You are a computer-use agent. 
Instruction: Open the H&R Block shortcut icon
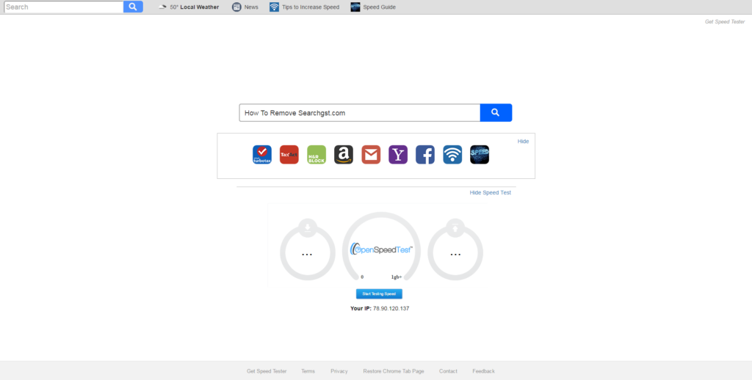(317, 155)
